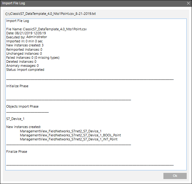Click the Unchanged instances line
The height and width of the screenshot is (184, 192).
pyautogui.click(x=24, y=53)
